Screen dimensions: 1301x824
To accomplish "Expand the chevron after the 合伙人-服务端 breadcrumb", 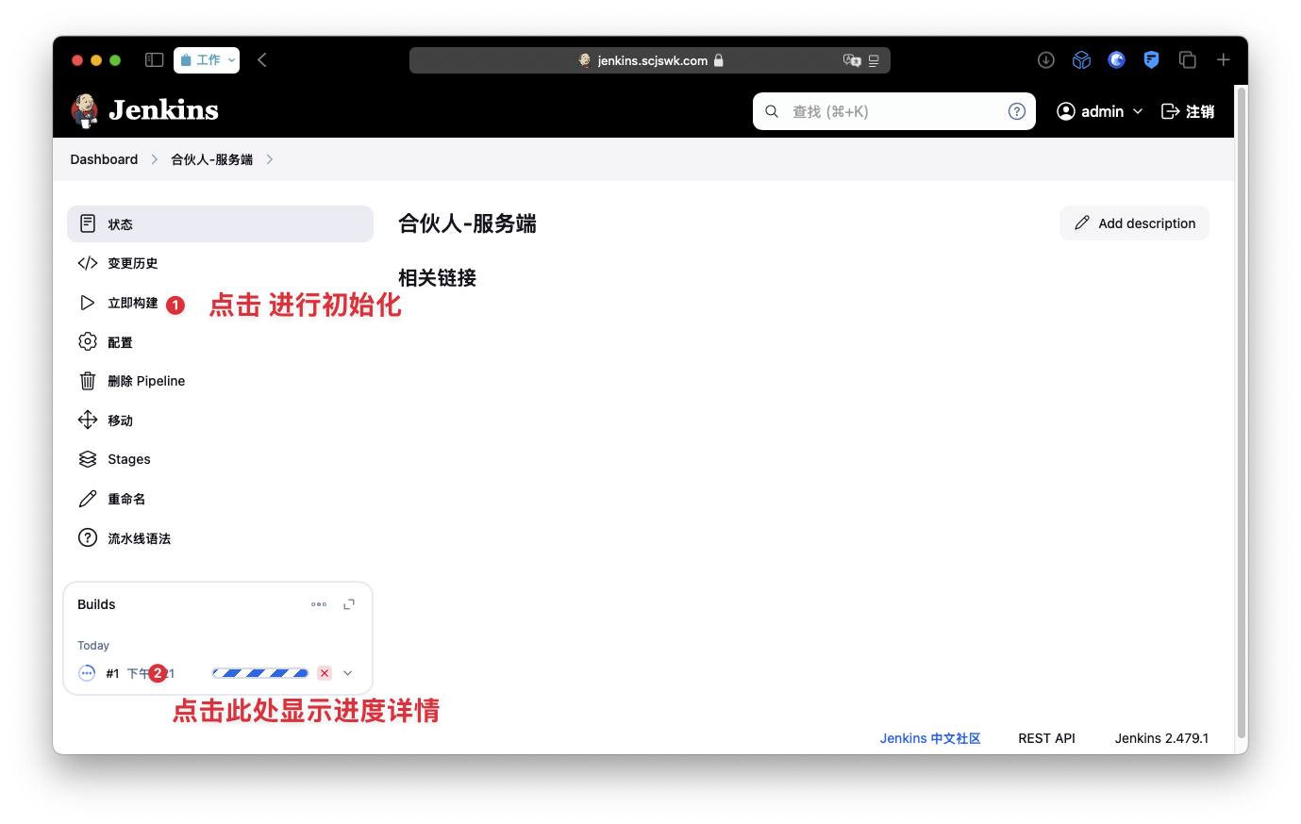I will pos(270,159).
